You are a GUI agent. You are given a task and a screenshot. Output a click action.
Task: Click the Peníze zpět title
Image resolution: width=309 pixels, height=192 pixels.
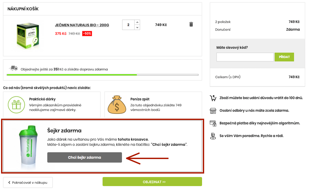(140, 99)
